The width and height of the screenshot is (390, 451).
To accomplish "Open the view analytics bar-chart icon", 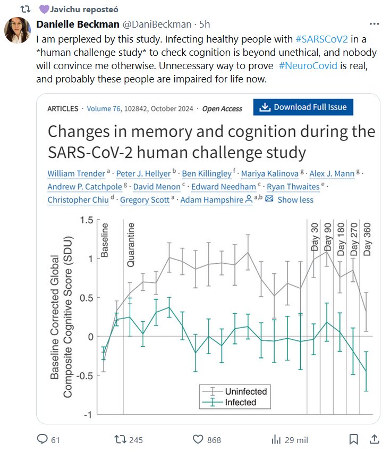I will point(276,440).
